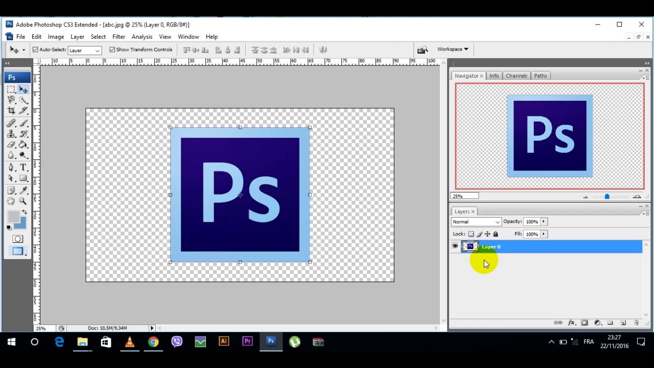The image size is (654, 368).
Task: Open the Navigator panel options menu
Action: 647,78
